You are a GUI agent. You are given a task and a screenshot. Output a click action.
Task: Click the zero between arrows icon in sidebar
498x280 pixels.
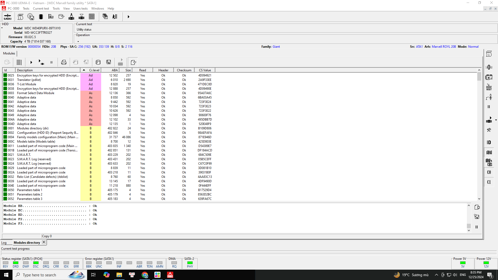click(x=489, y=67)
